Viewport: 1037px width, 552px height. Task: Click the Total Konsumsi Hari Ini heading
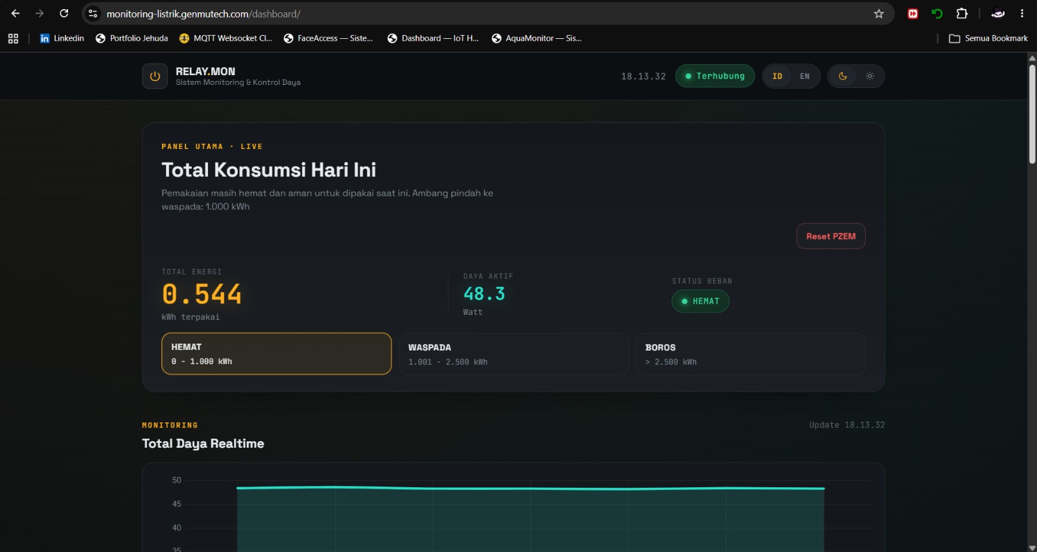tap(268, 170)
